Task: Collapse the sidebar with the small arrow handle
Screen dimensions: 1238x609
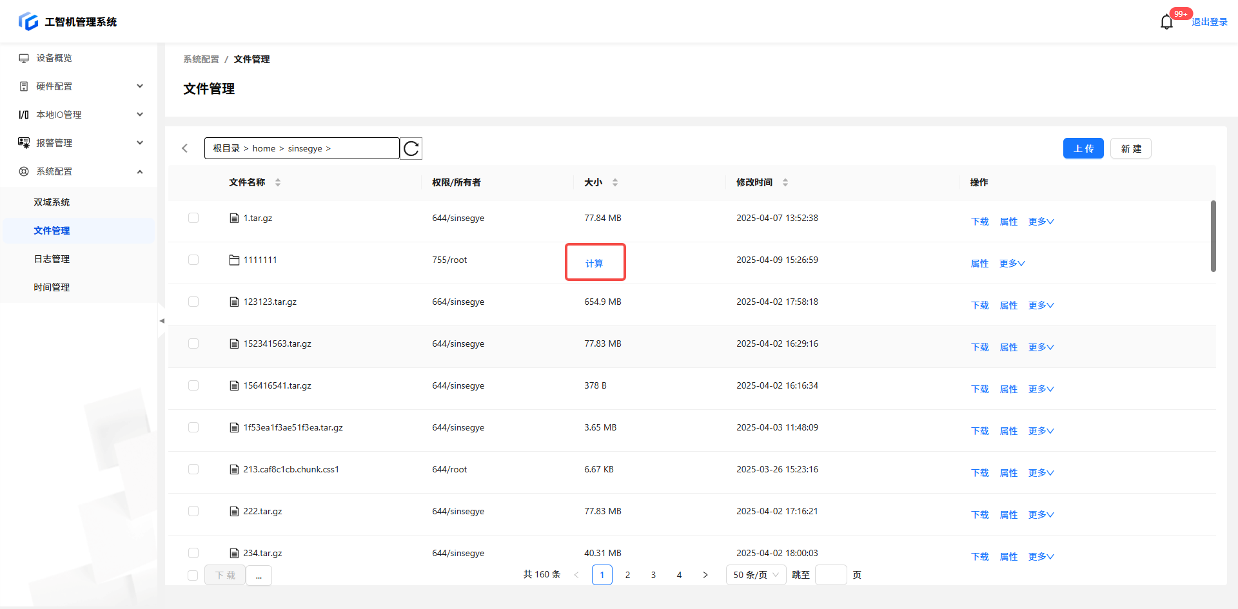Action: coord(161,321)
